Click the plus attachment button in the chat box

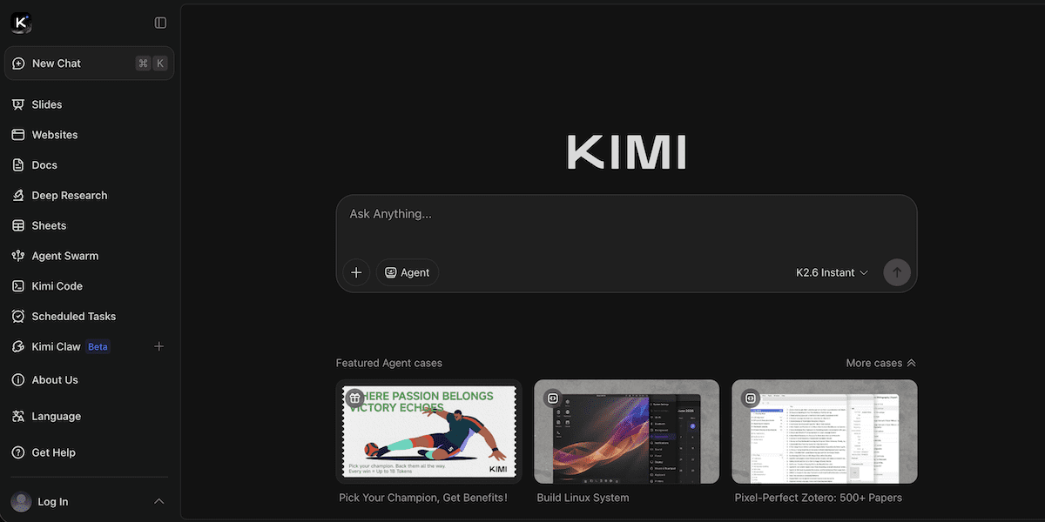(x=356, y=272)
